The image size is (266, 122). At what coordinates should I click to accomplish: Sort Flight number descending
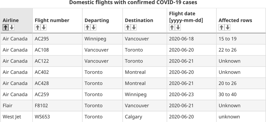tap(43, 27)
